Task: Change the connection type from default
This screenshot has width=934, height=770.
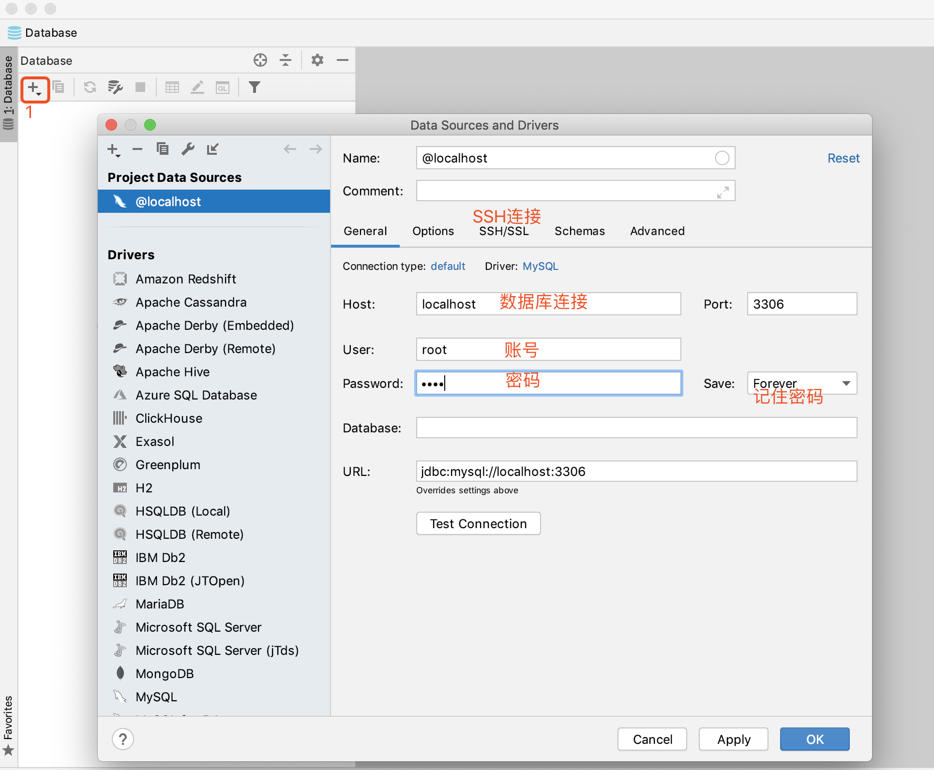Action: [448, 266]
